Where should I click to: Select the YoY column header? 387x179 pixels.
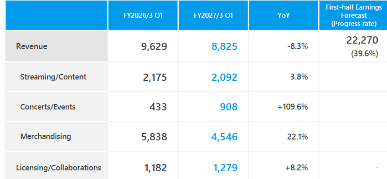tap(284, 15)
